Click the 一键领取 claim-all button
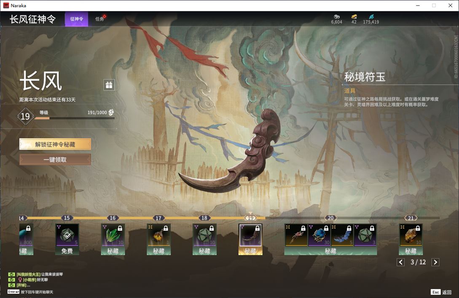The image size is (459, 298). pos(55,160)
